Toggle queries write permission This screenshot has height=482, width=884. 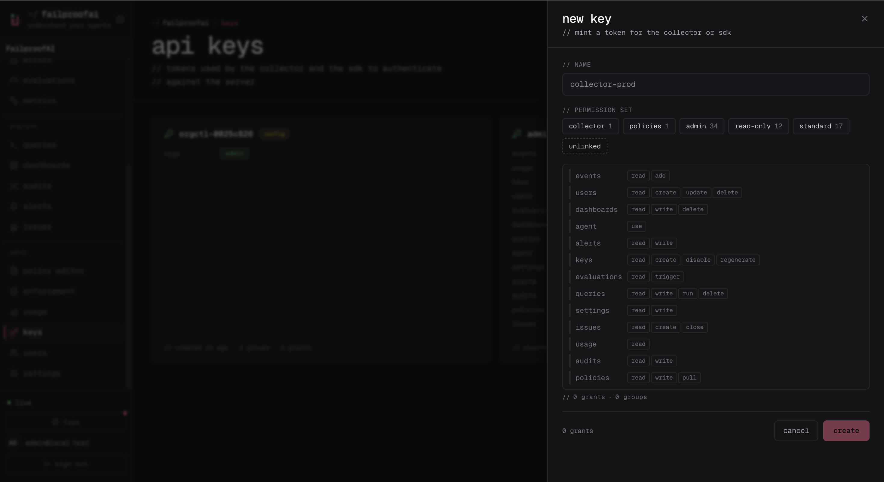664,293
